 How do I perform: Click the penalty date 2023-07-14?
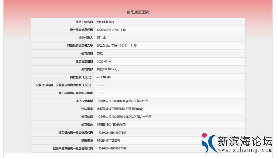pos(104,62)
